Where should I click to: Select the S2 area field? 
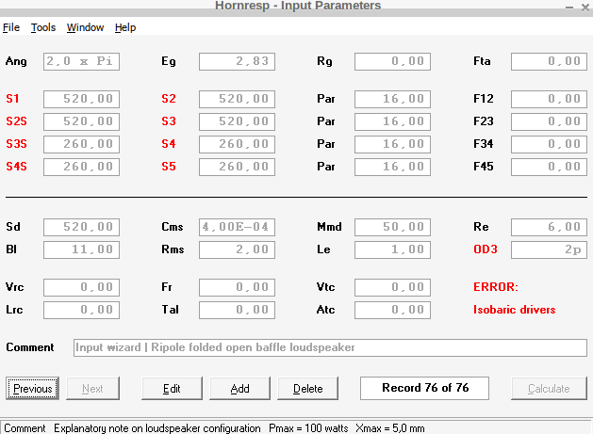(238, 99)
